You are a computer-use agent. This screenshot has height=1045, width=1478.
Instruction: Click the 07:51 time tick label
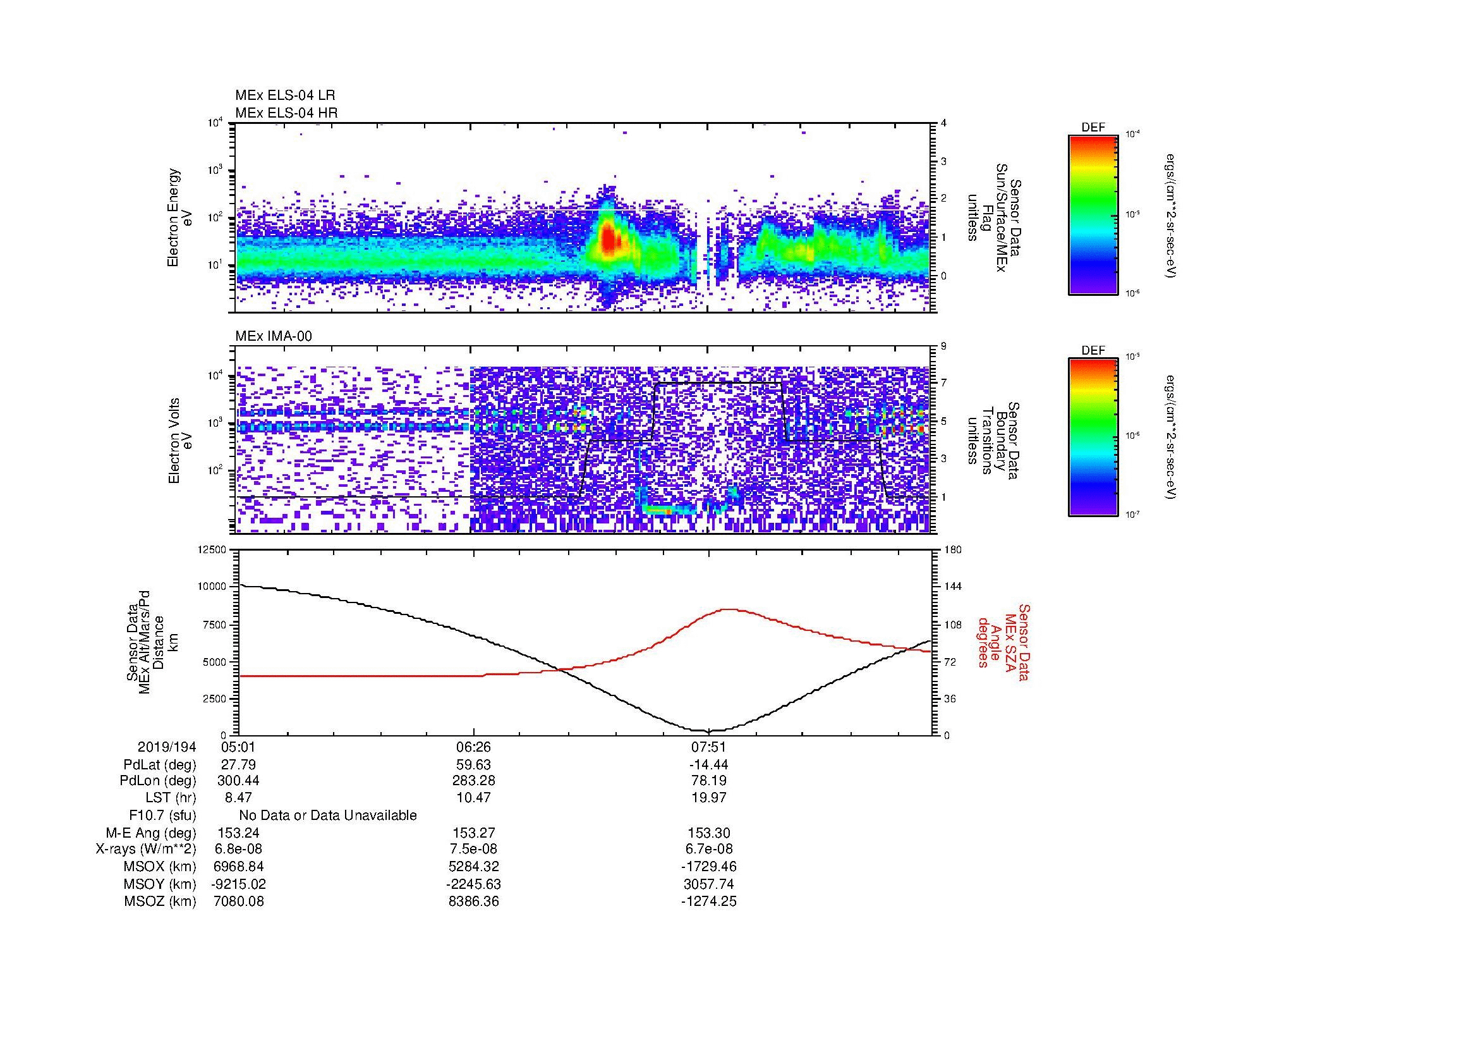click(x=709, y=747)
